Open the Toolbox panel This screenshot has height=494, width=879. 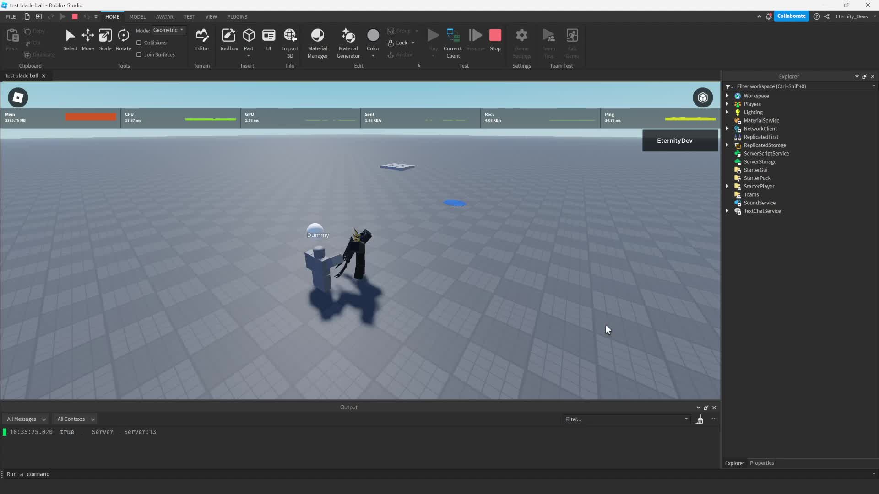(x=228, y=39)
